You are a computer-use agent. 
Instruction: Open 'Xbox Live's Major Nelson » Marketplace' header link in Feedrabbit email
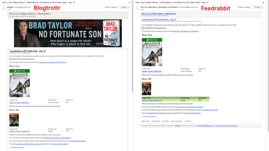(x=159, y=14)
